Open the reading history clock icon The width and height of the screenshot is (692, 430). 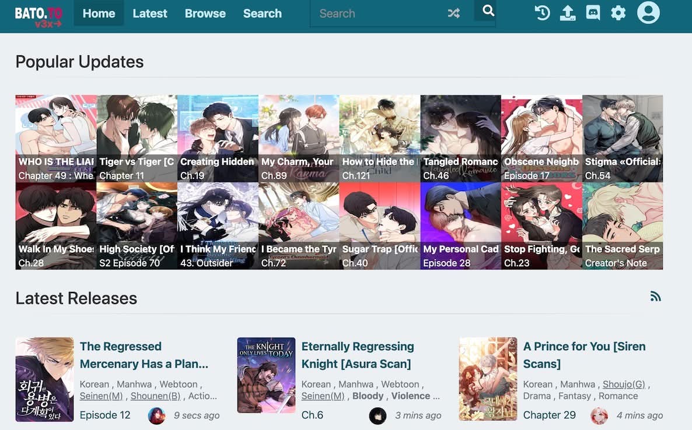(542, 13)
